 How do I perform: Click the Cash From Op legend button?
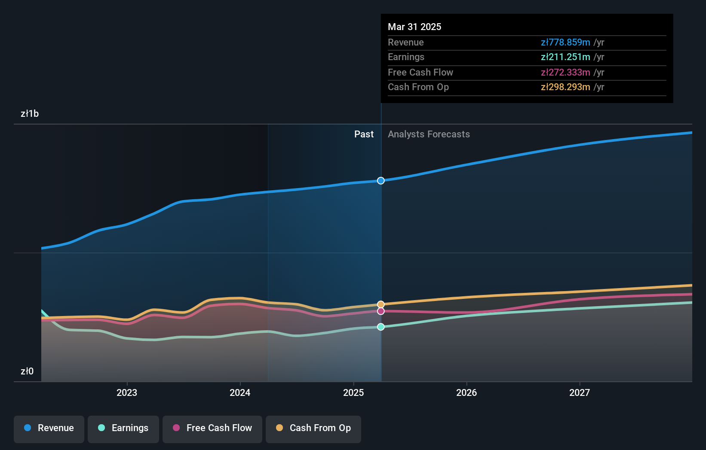pyautogui.click(x=313, y=429)
